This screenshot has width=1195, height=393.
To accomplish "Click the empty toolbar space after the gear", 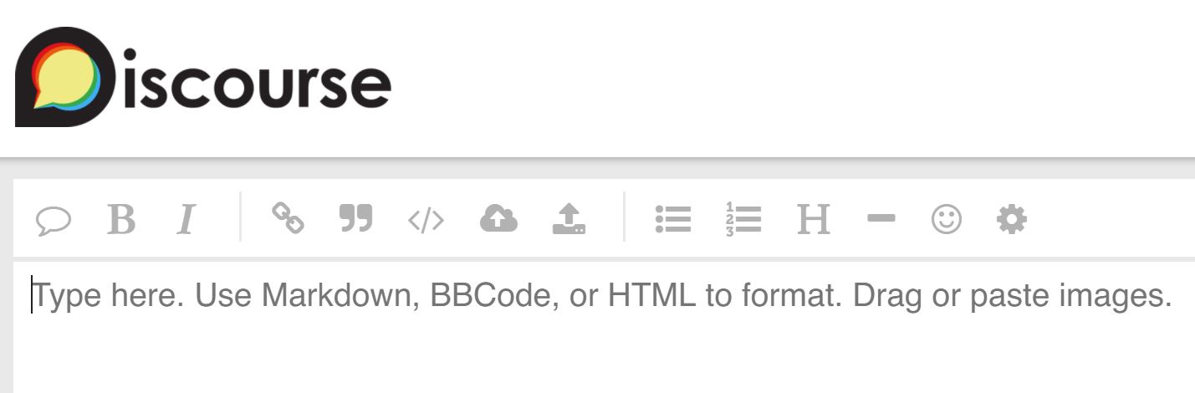I will pyautogui.click(x=1112, y=220).
